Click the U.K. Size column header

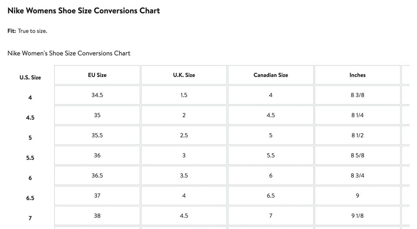tap(184, 75)
